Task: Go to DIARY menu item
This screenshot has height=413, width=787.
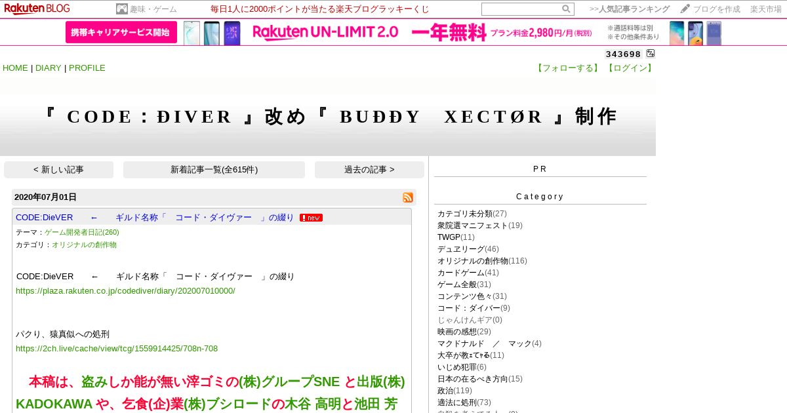Action: click(48, 68)
